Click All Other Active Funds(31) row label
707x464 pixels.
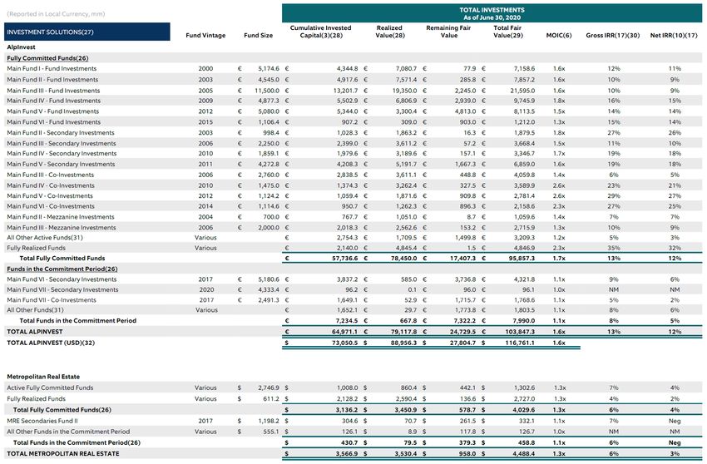point(45,238)
